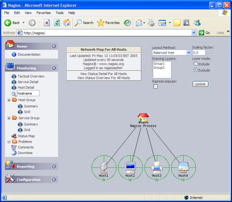
Task: Open the Status Map sidebar icon
Action: [x=14, y=136]
